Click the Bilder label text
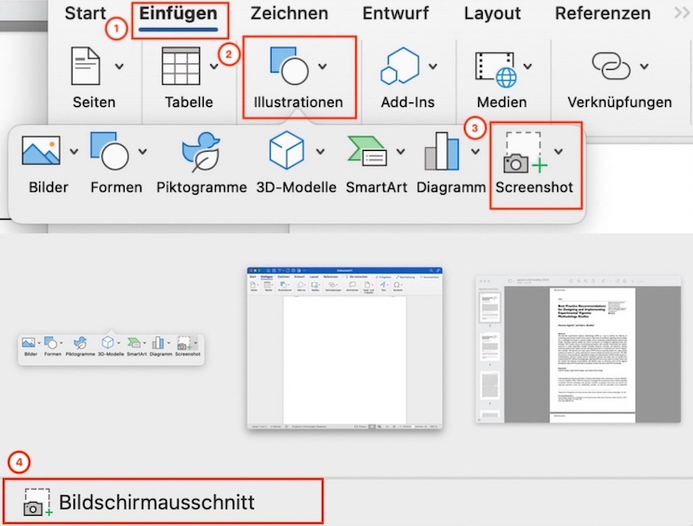Image resolution: width=693 pixels, height=526 pixels. [48, 187]
